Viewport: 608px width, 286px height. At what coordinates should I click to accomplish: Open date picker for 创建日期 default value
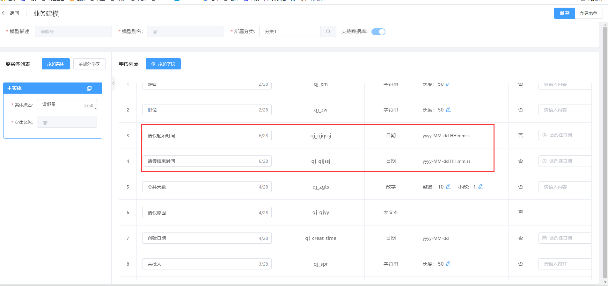(x=564, y=238)
